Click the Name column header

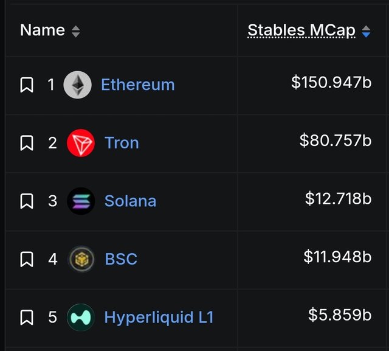(x=43, y=30)
